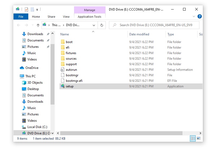Screen dimensions: 215x151
Task: Open the File menu
Action: pos(21,17)
